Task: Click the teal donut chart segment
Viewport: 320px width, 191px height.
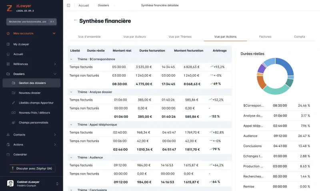Action: 276,90
